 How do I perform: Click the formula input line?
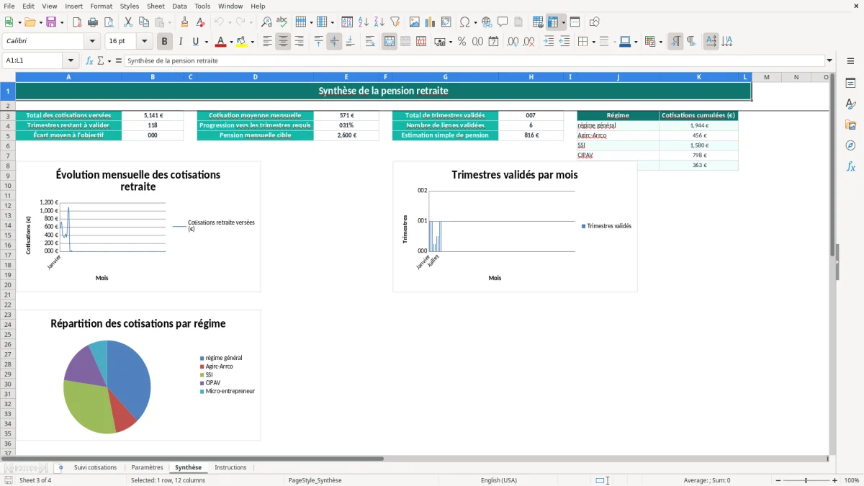tap(474, 61)
